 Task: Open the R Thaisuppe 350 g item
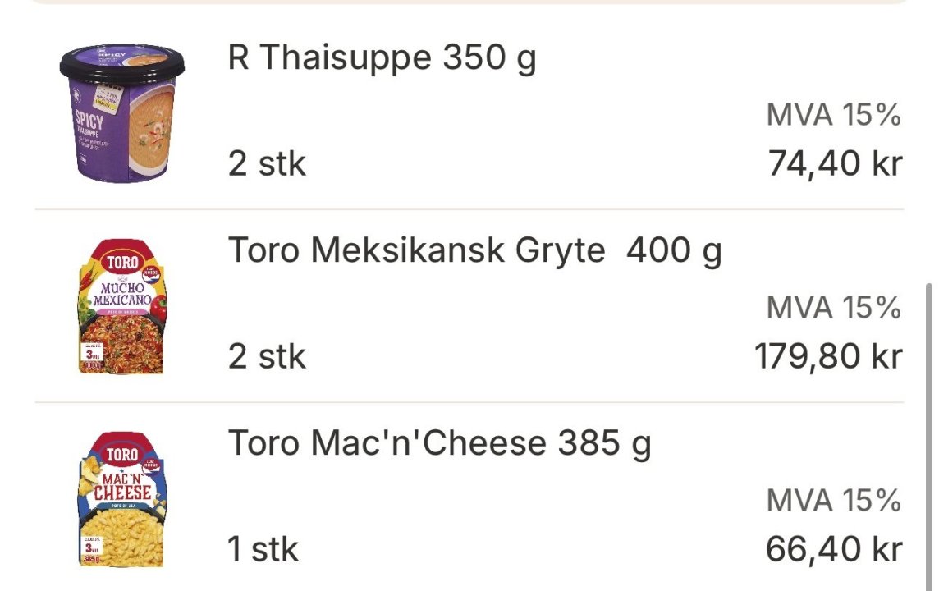tap(382, 58)
